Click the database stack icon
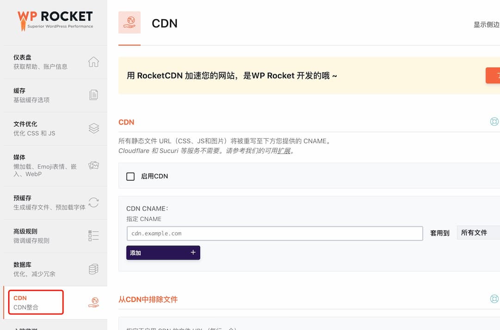This screenshot has height=330, width=500. point(93,269)
